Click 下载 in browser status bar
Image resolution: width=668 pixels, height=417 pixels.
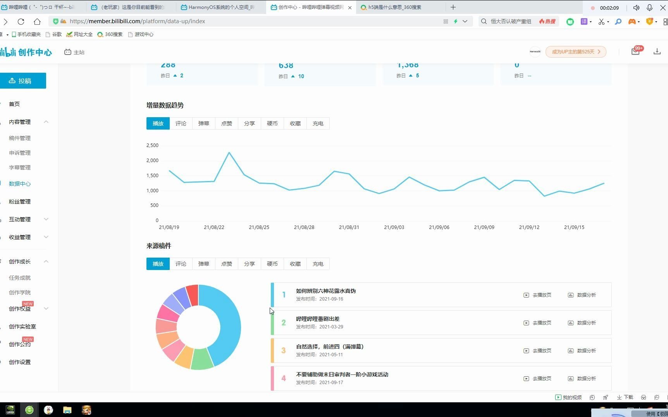(x=625, y=397)
